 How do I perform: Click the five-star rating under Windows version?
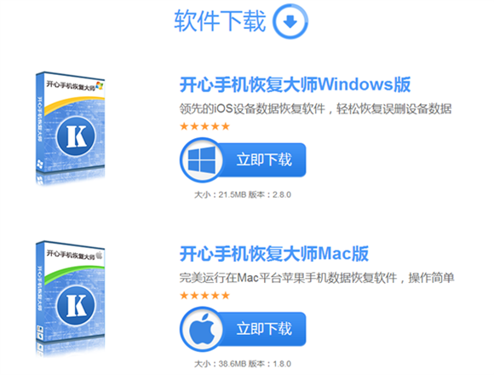tap(204, 126)
